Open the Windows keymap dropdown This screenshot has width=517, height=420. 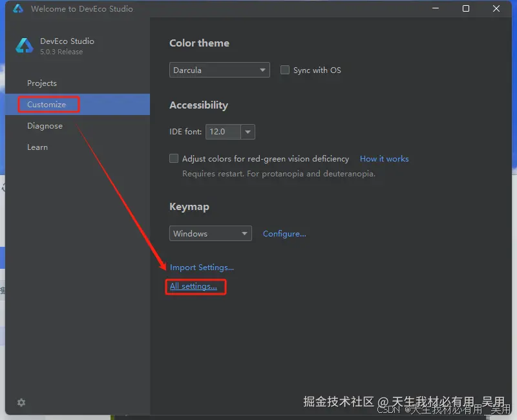211,233
